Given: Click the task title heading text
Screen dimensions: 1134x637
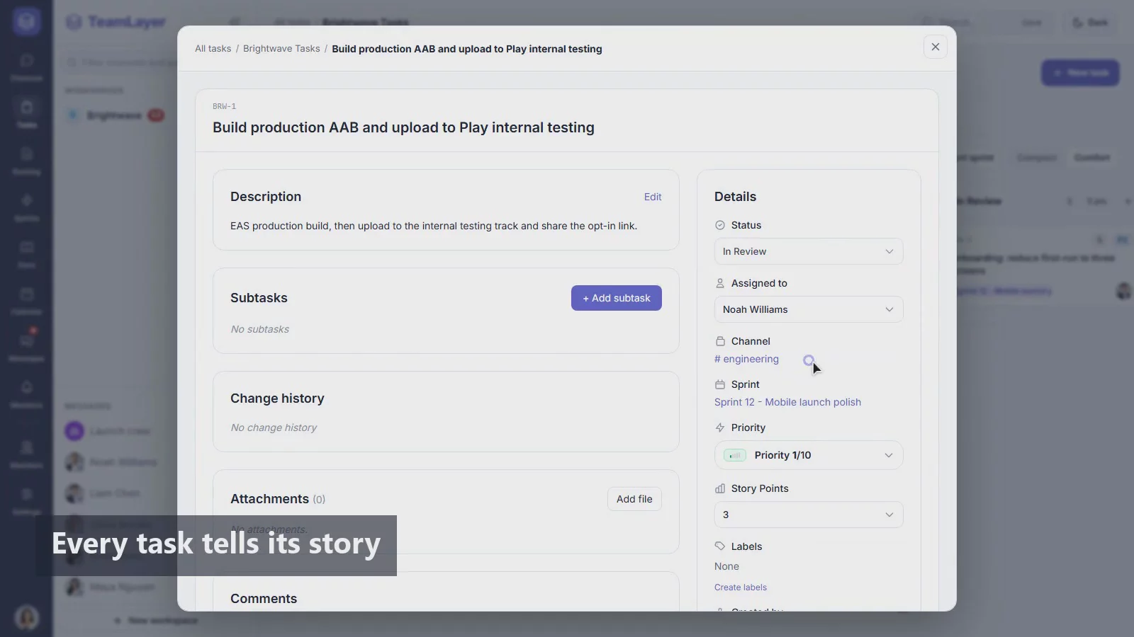Looking at the screenshot, I should pos(403,127).
